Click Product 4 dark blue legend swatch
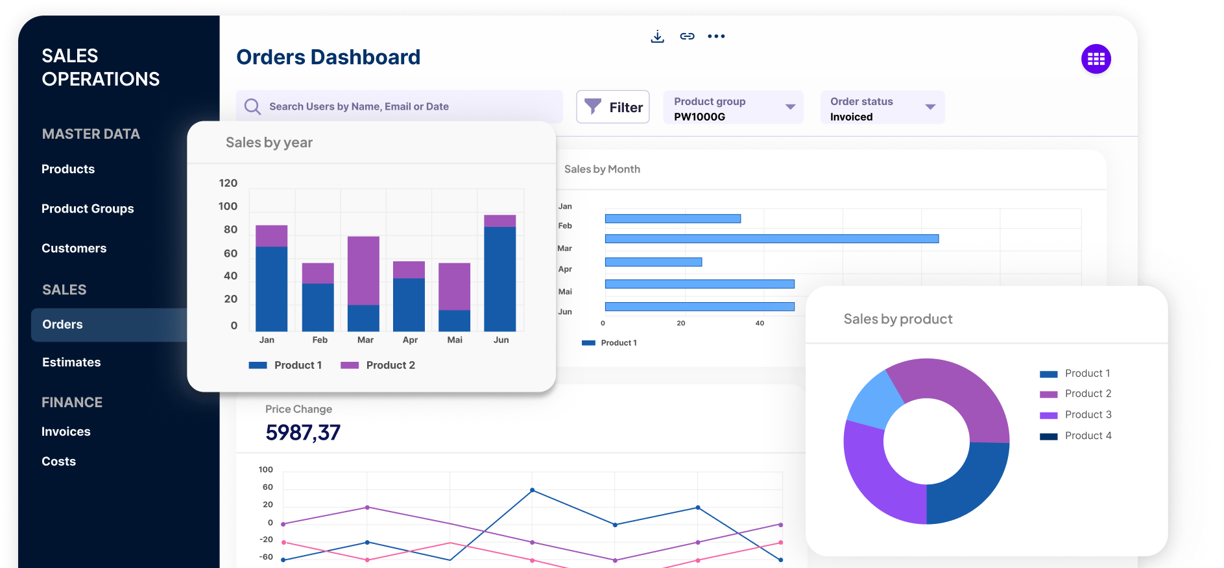Screen dimensions: 1224x568 (1048, 436)
